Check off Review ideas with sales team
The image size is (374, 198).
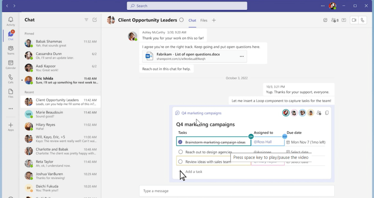[180, 161]
